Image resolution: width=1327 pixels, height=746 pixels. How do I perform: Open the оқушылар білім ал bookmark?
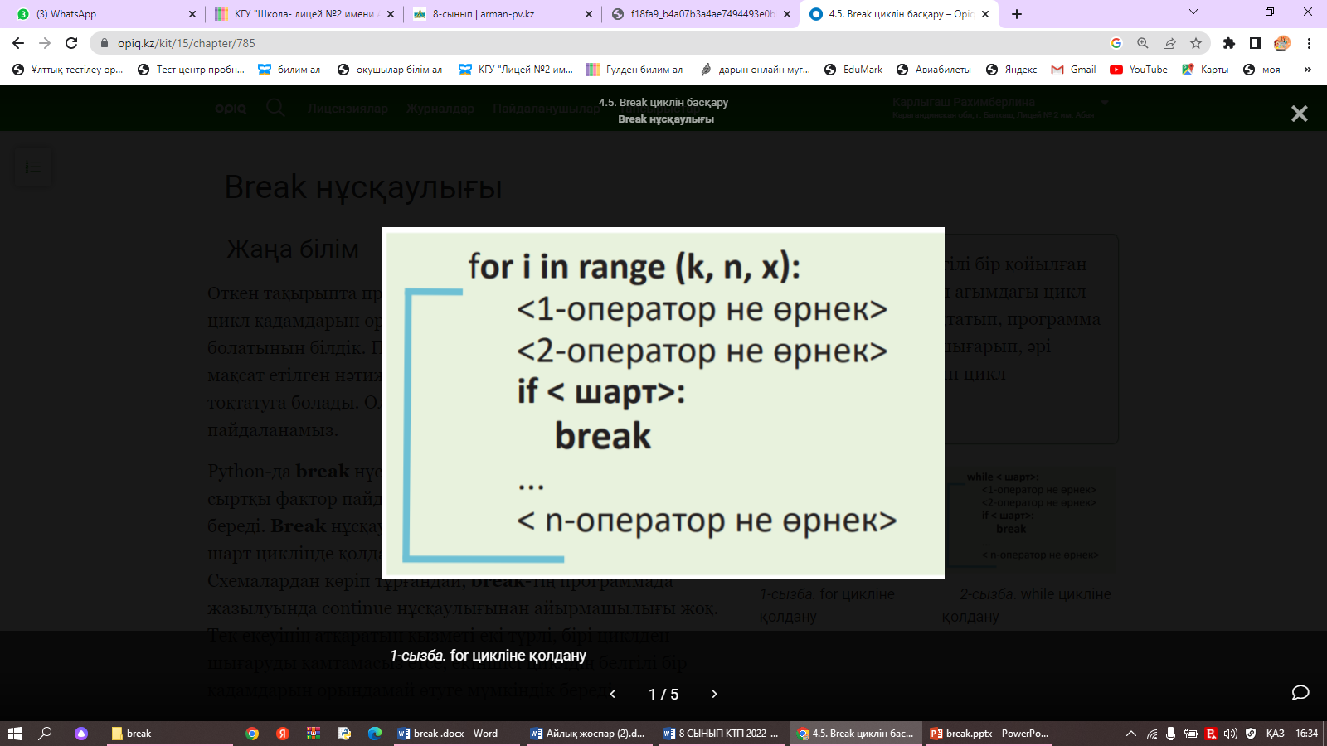pyautogui.click(x=390, y=70)
